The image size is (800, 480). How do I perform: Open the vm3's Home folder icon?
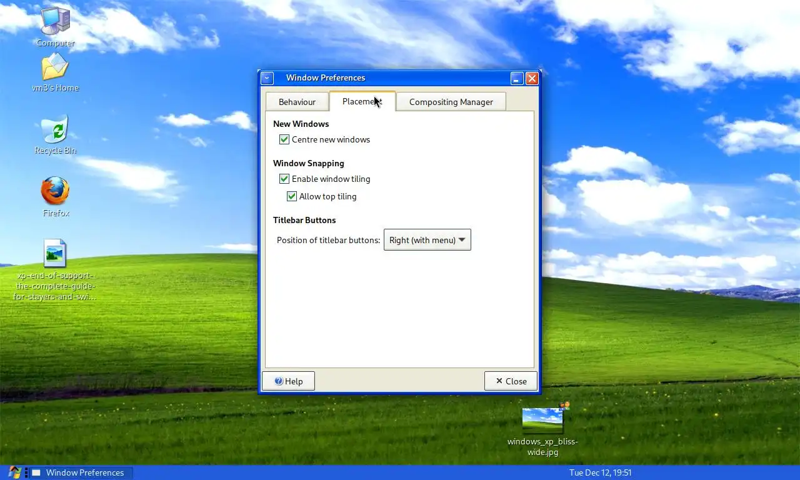click(55, 67)
